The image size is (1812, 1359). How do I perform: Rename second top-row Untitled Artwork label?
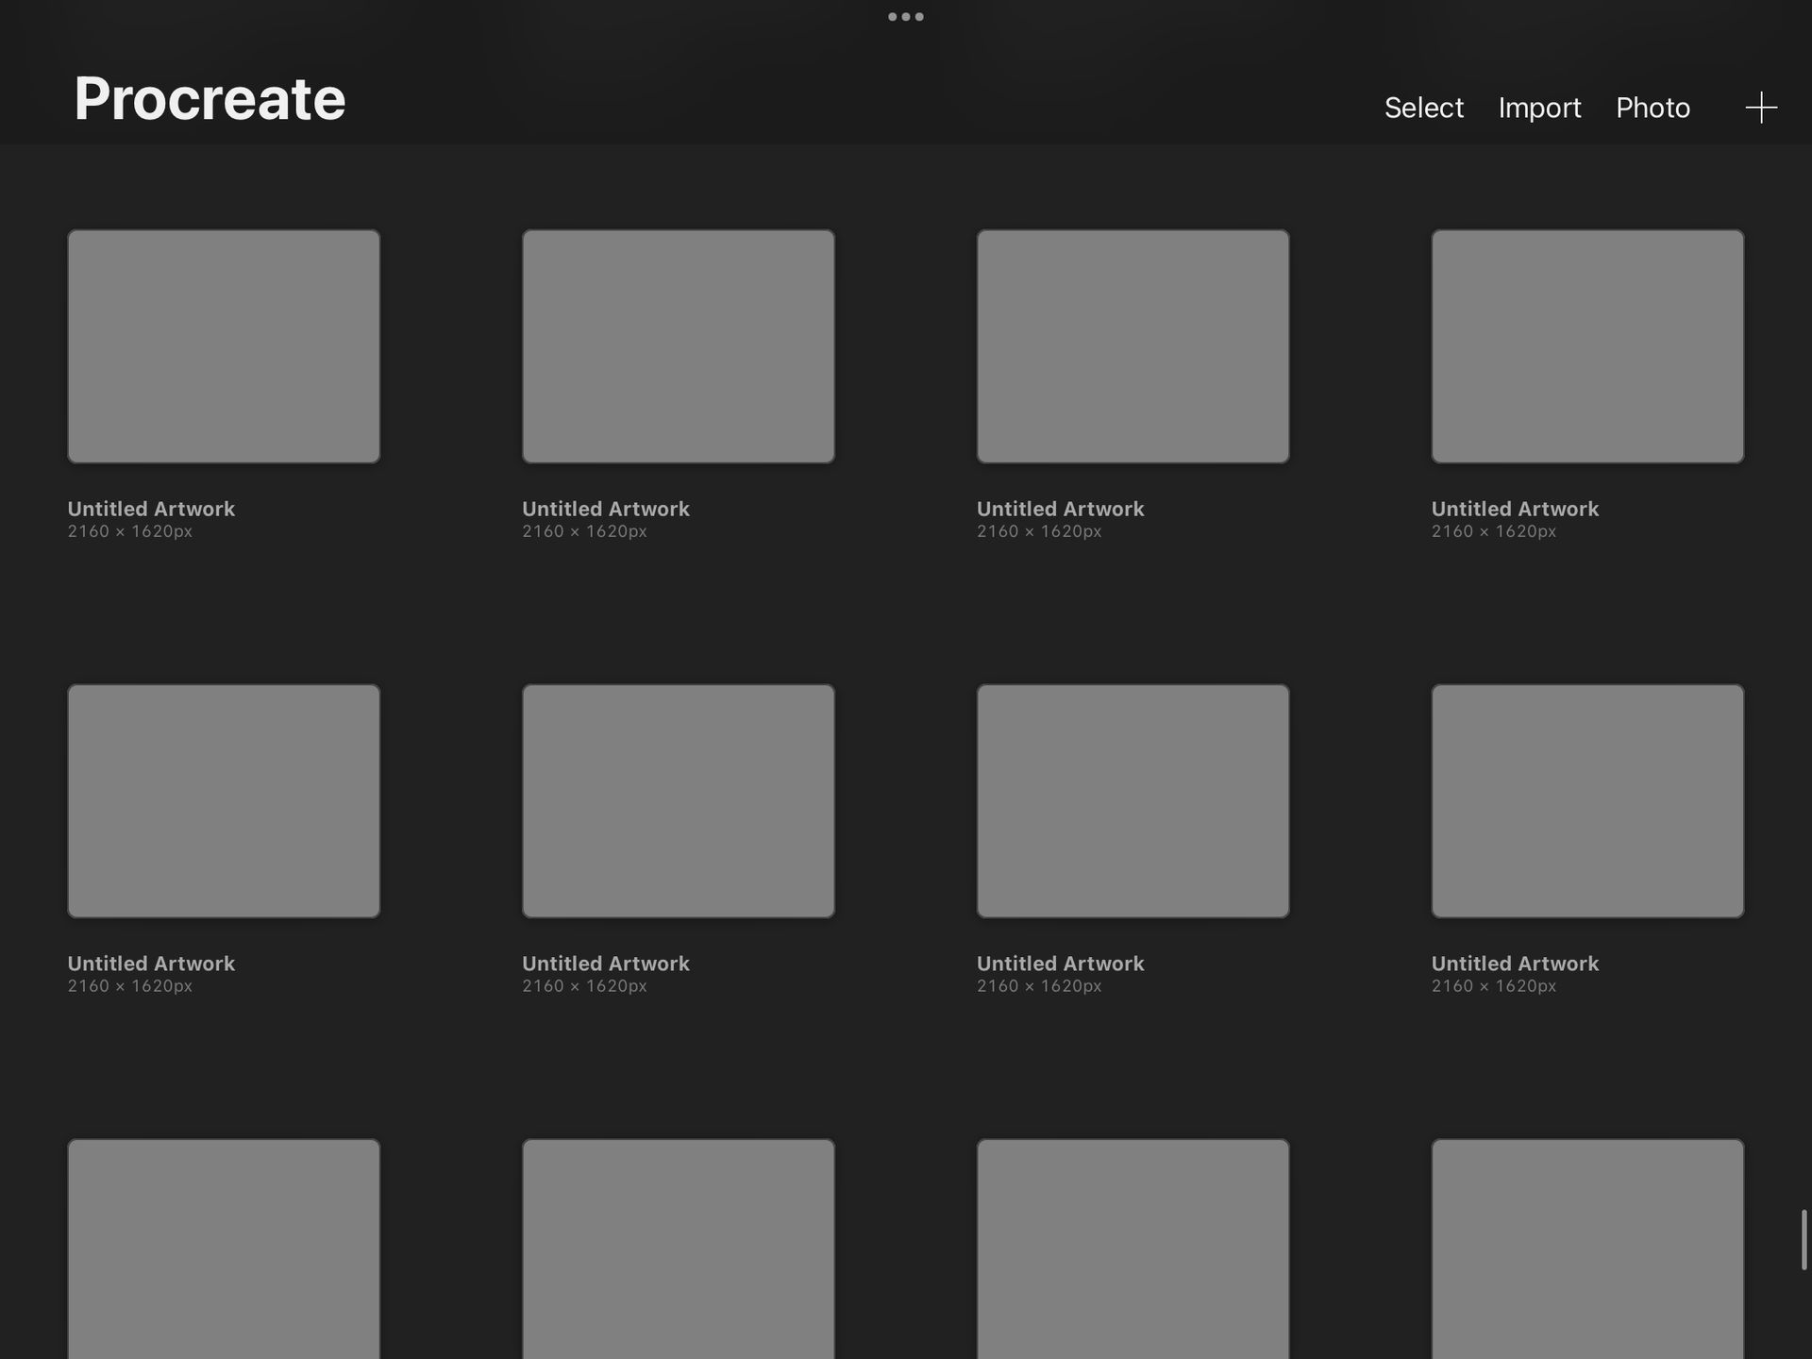606,509
